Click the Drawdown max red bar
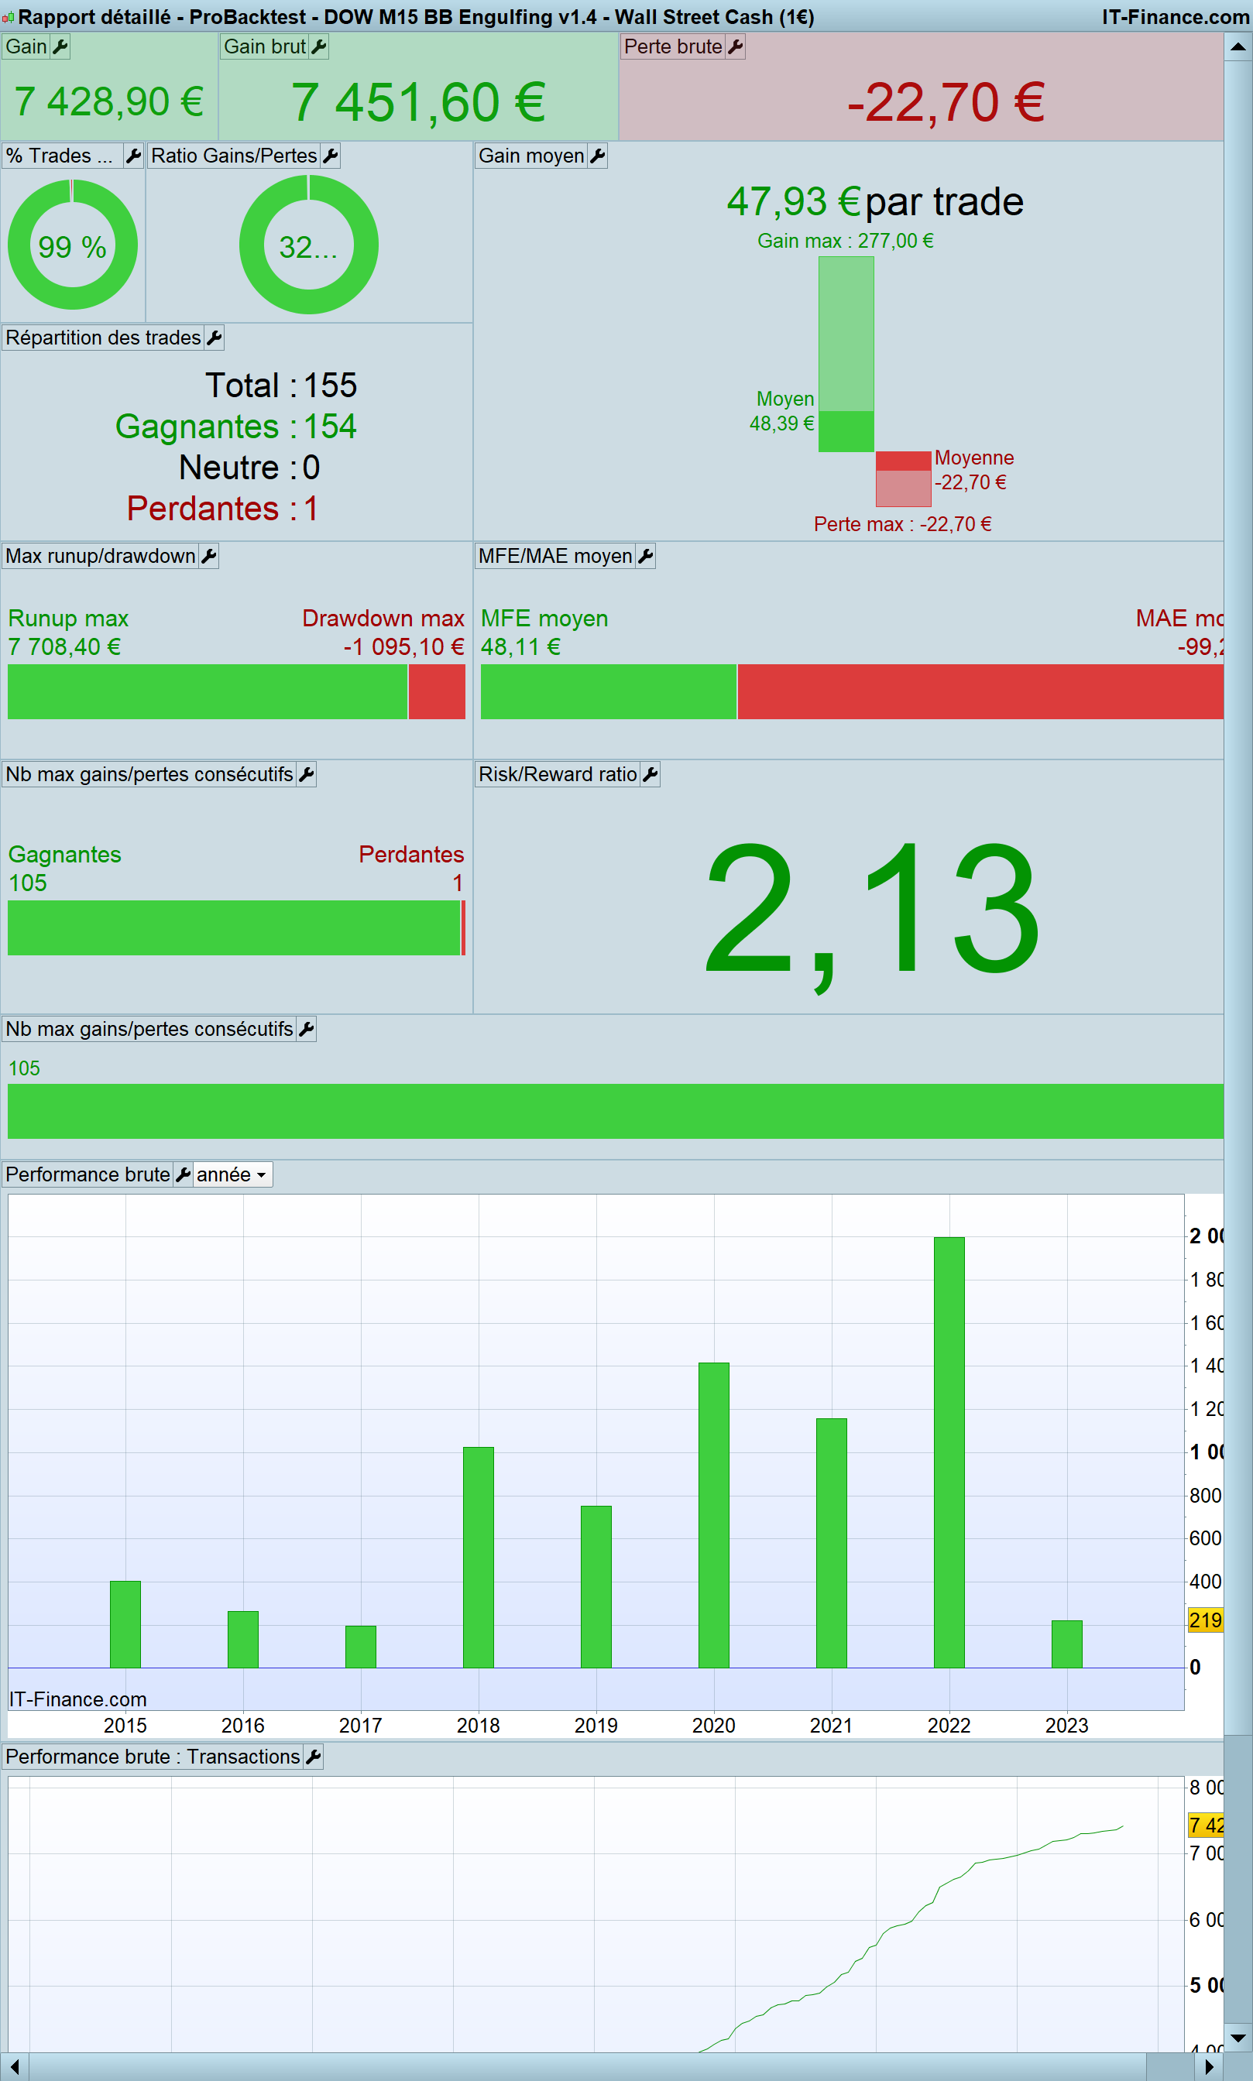1253x2081 pixels. [438, 692]
